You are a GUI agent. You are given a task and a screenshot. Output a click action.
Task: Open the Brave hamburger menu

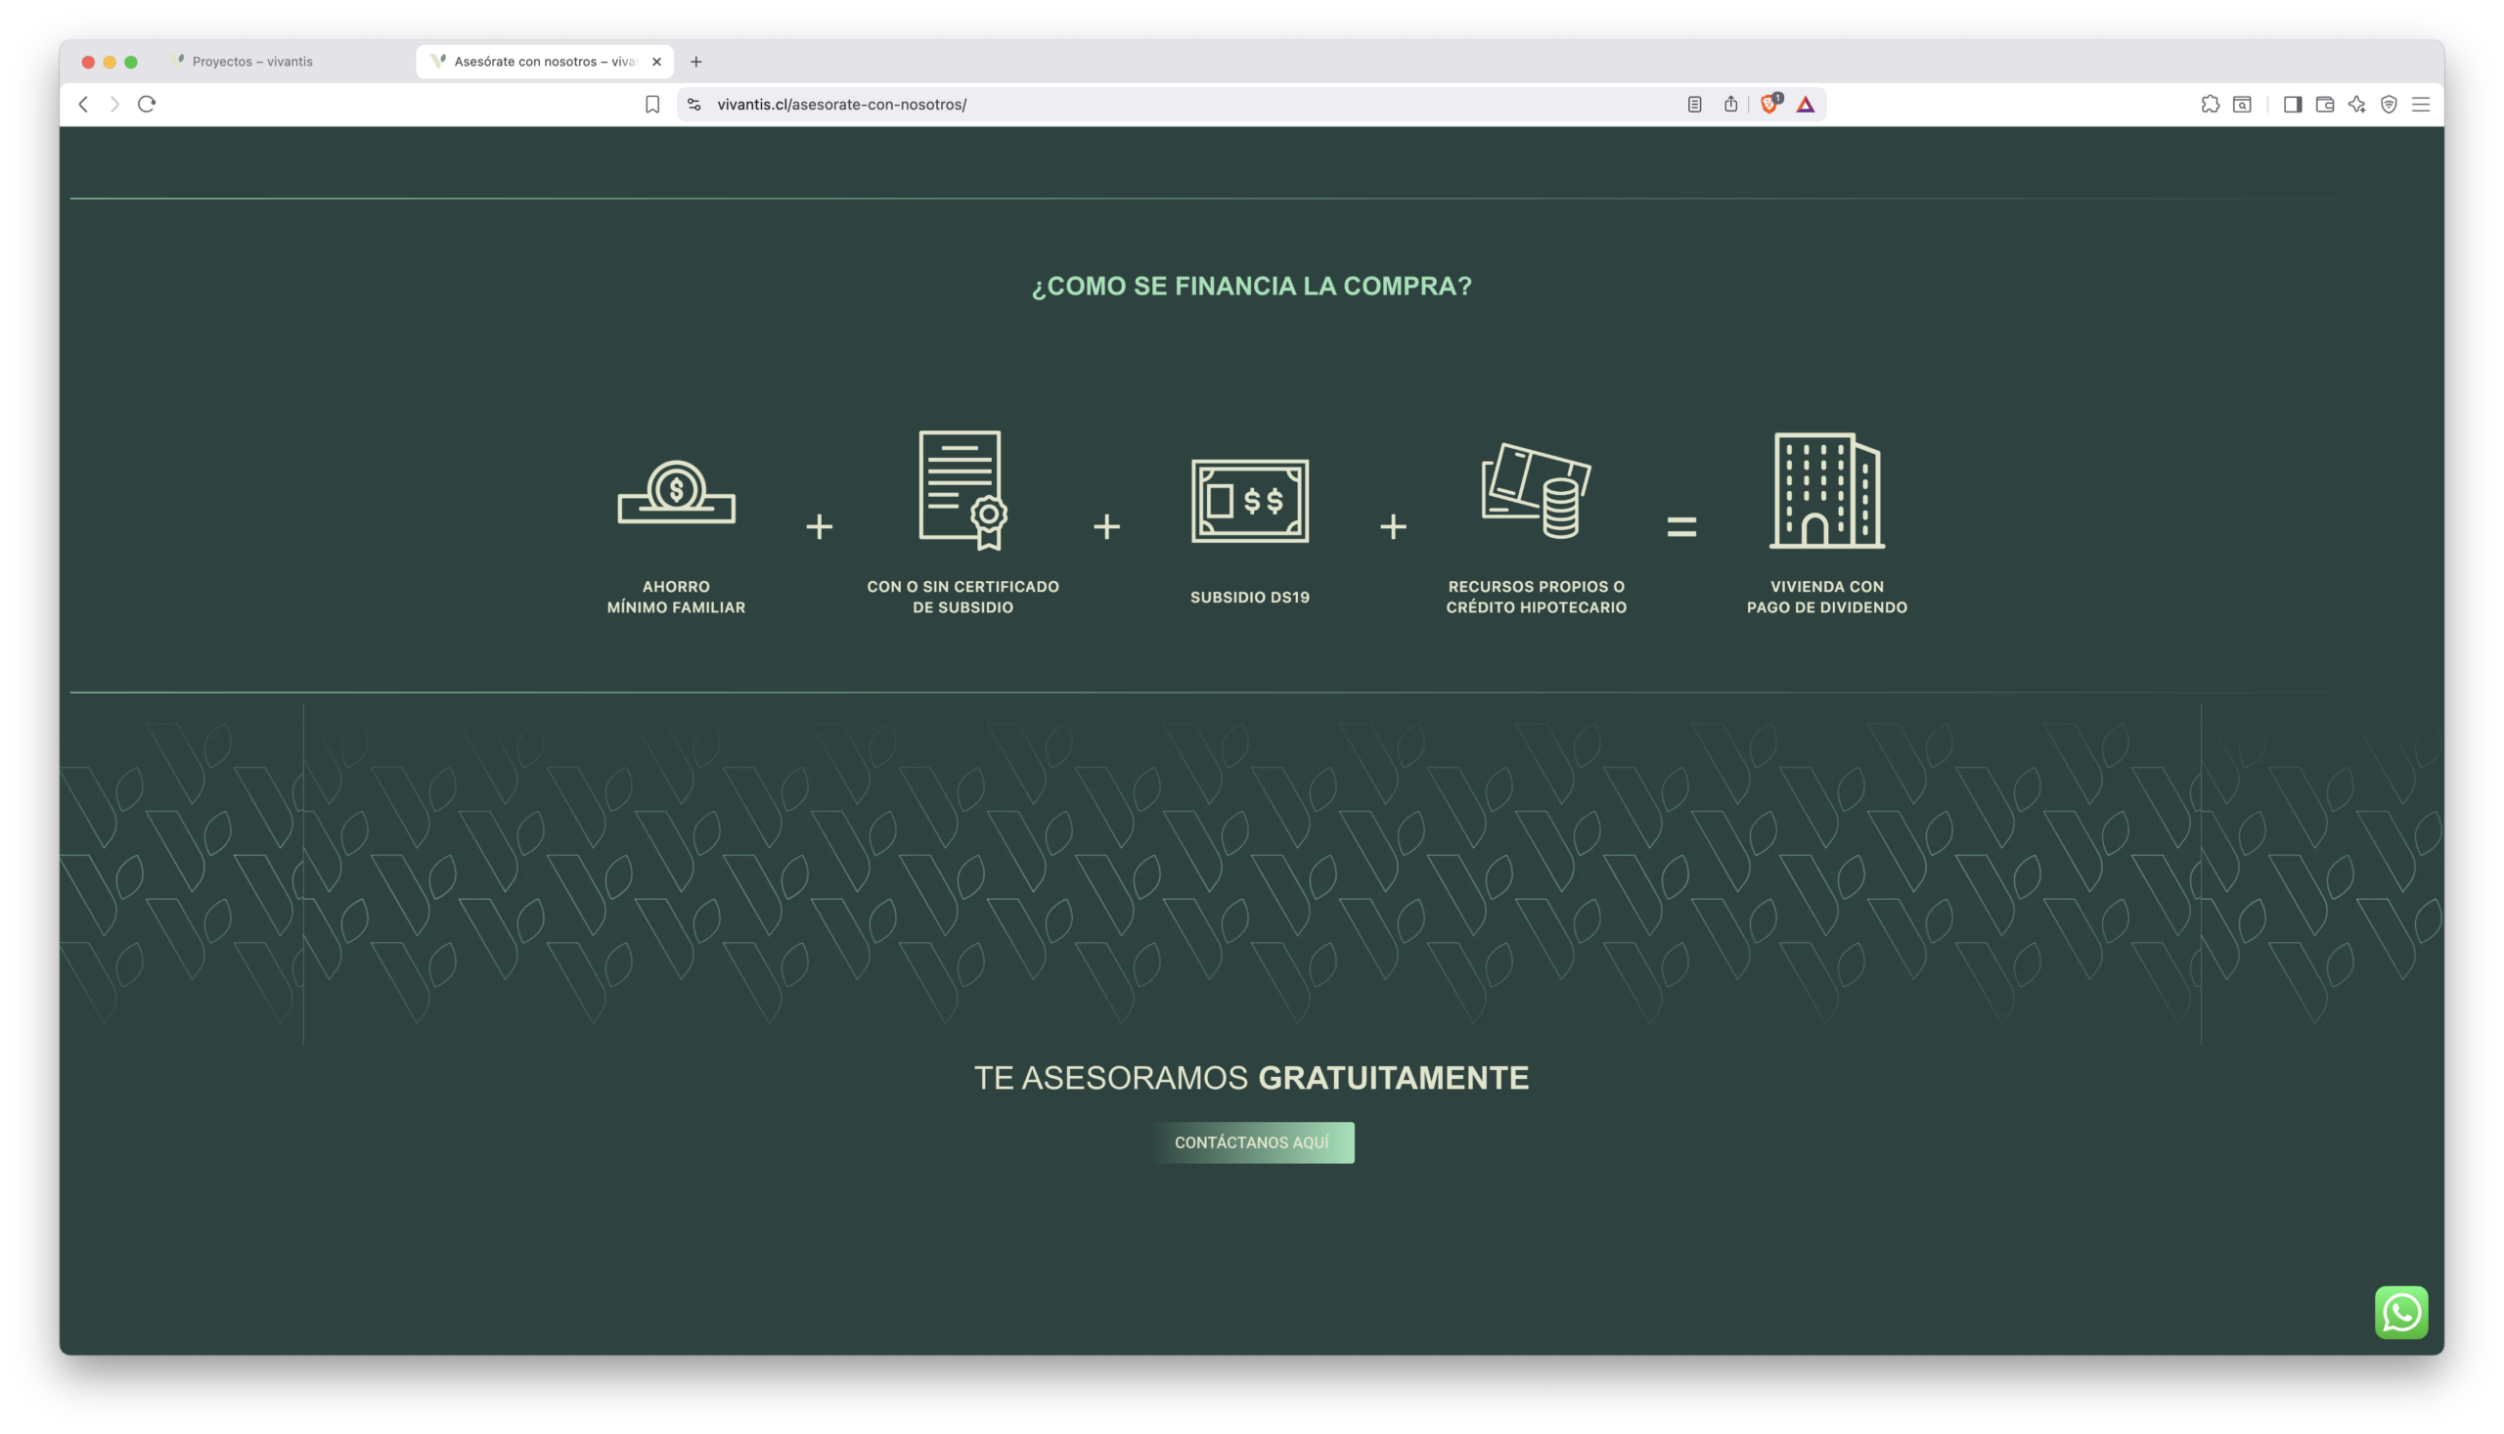(x=2420, y=105)
